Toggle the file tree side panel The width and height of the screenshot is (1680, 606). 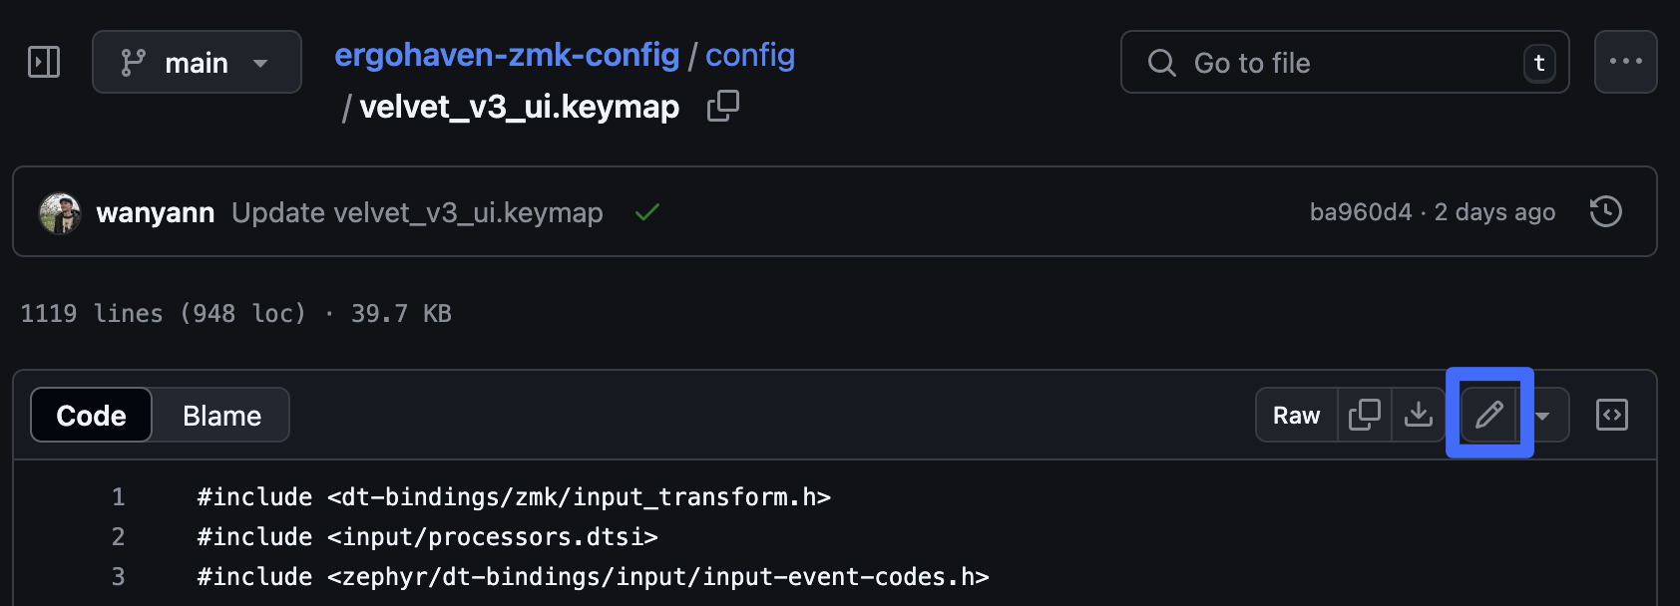(x=44, y=62)
